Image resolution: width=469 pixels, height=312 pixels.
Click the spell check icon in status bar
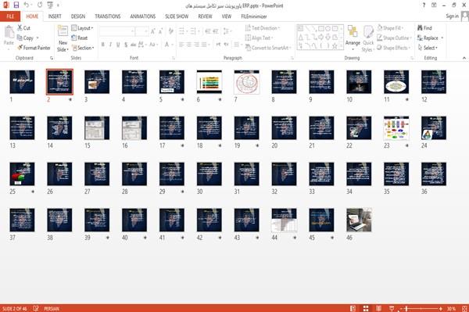point(36,308)
